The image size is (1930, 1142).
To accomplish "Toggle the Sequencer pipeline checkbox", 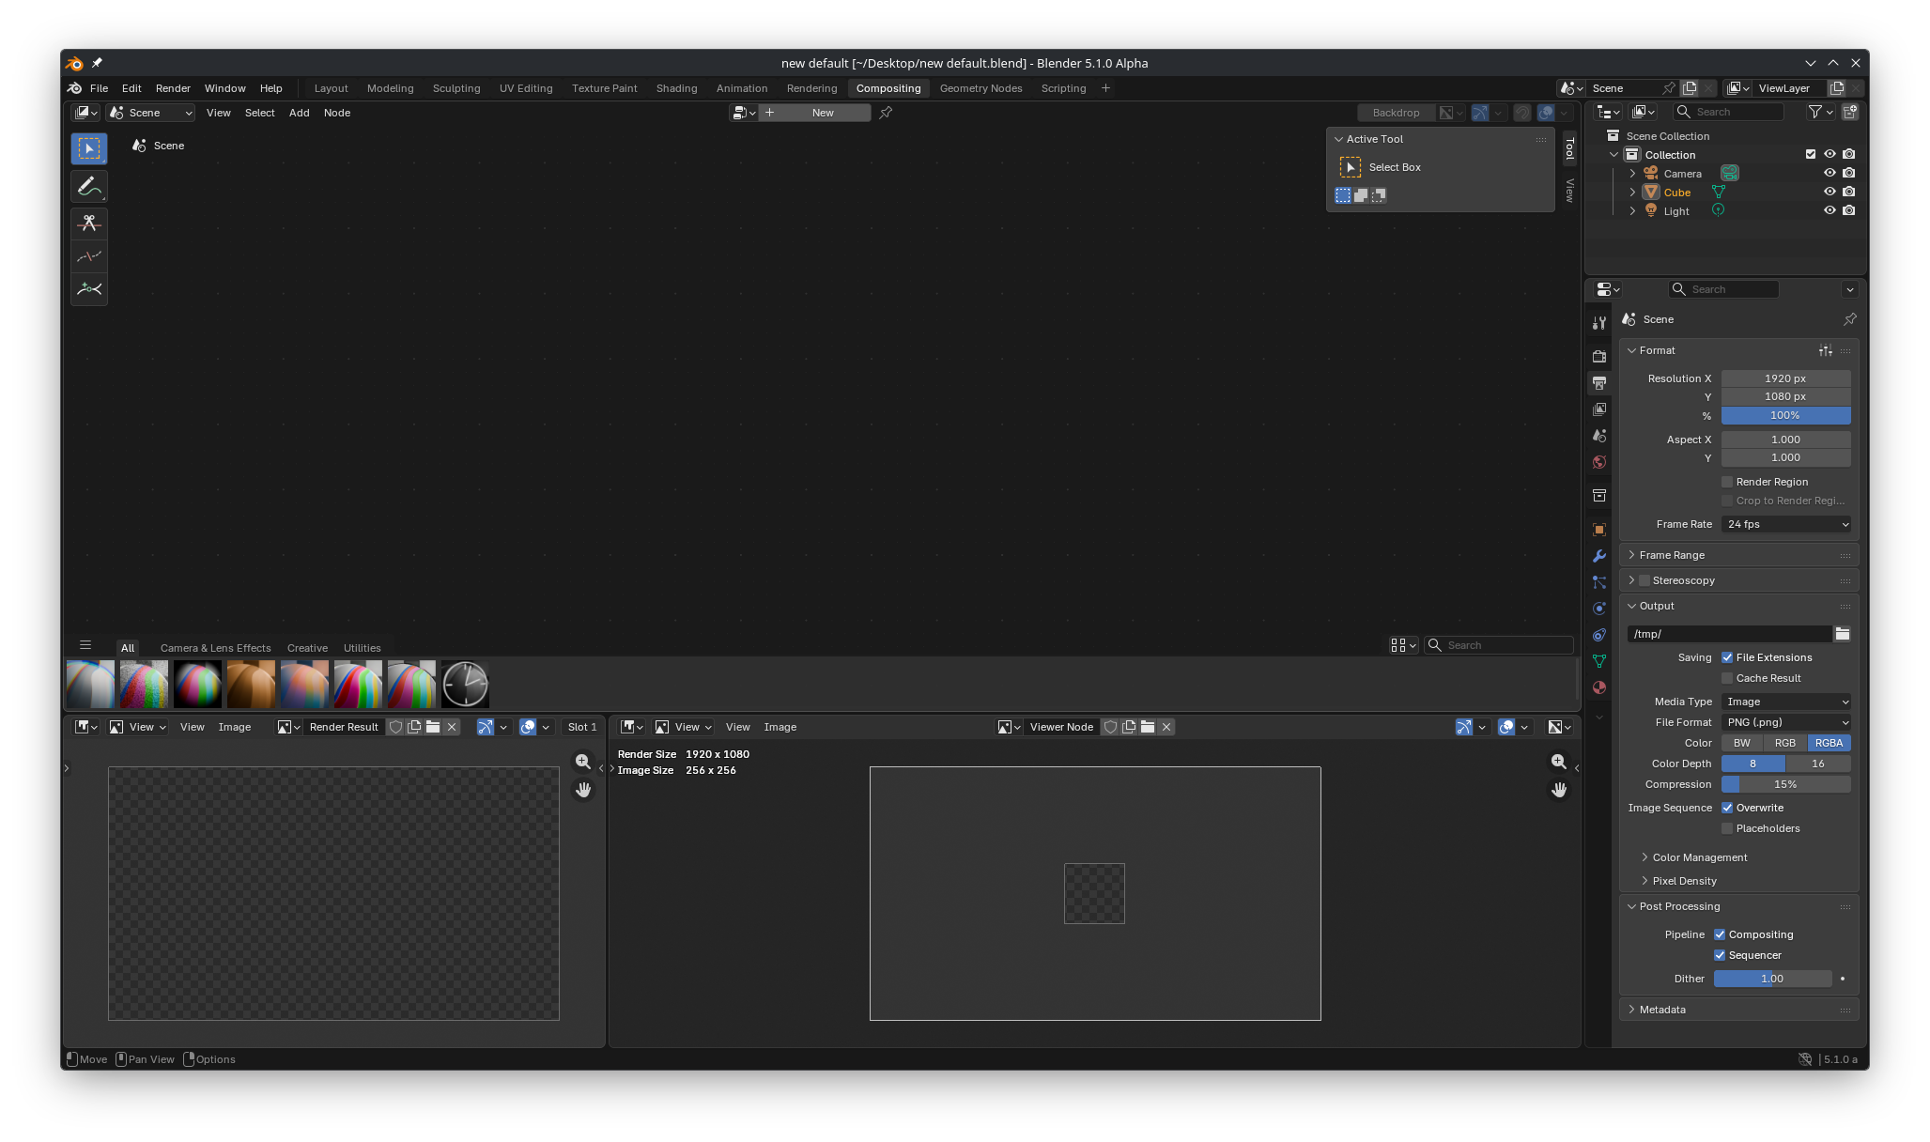I will click(1720, 955).
